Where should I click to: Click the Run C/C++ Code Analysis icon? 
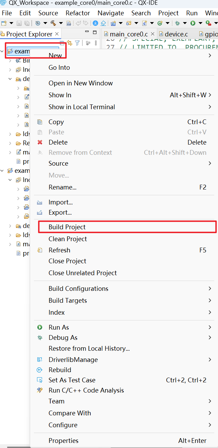40,390
